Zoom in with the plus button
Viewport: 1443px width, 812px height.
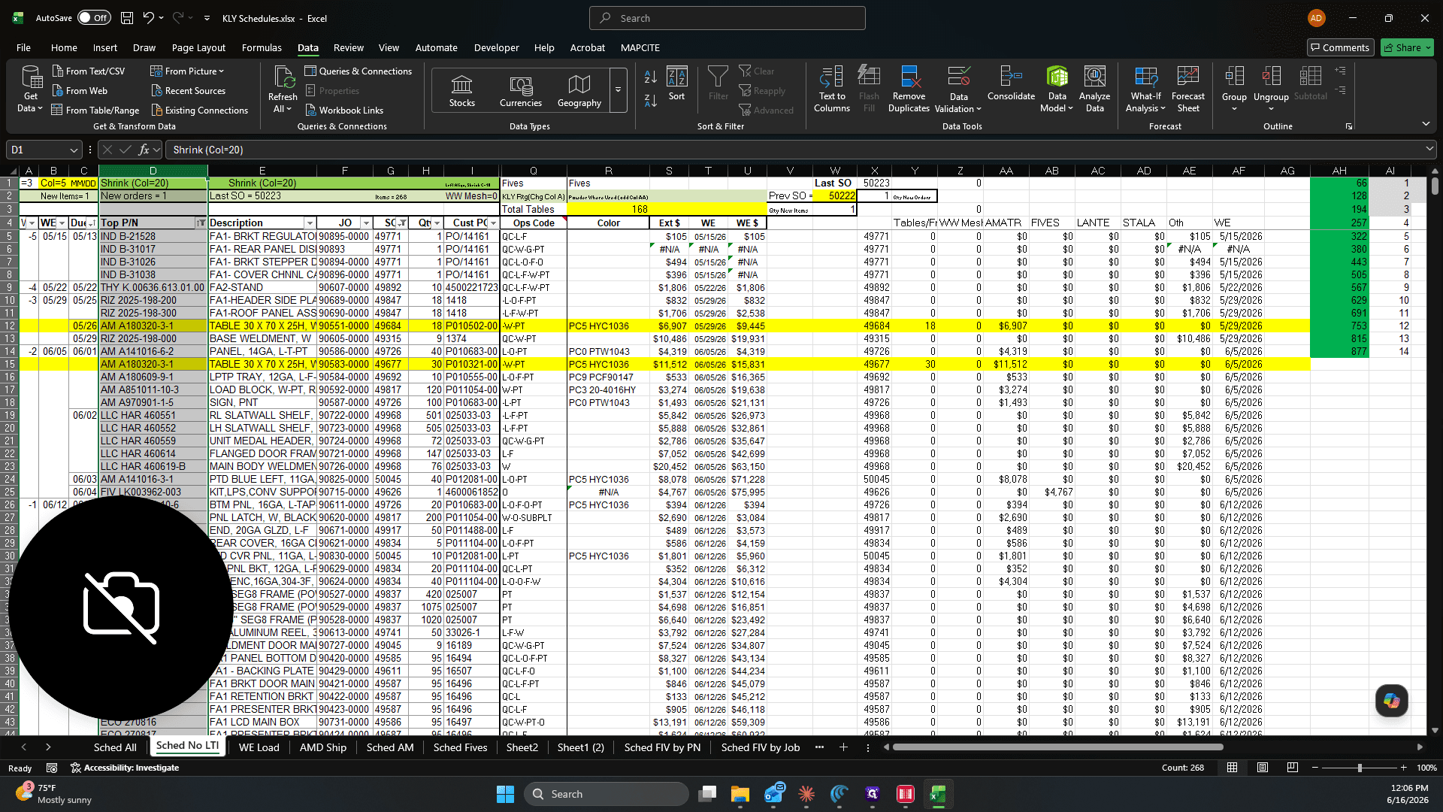click(1403, 768)
